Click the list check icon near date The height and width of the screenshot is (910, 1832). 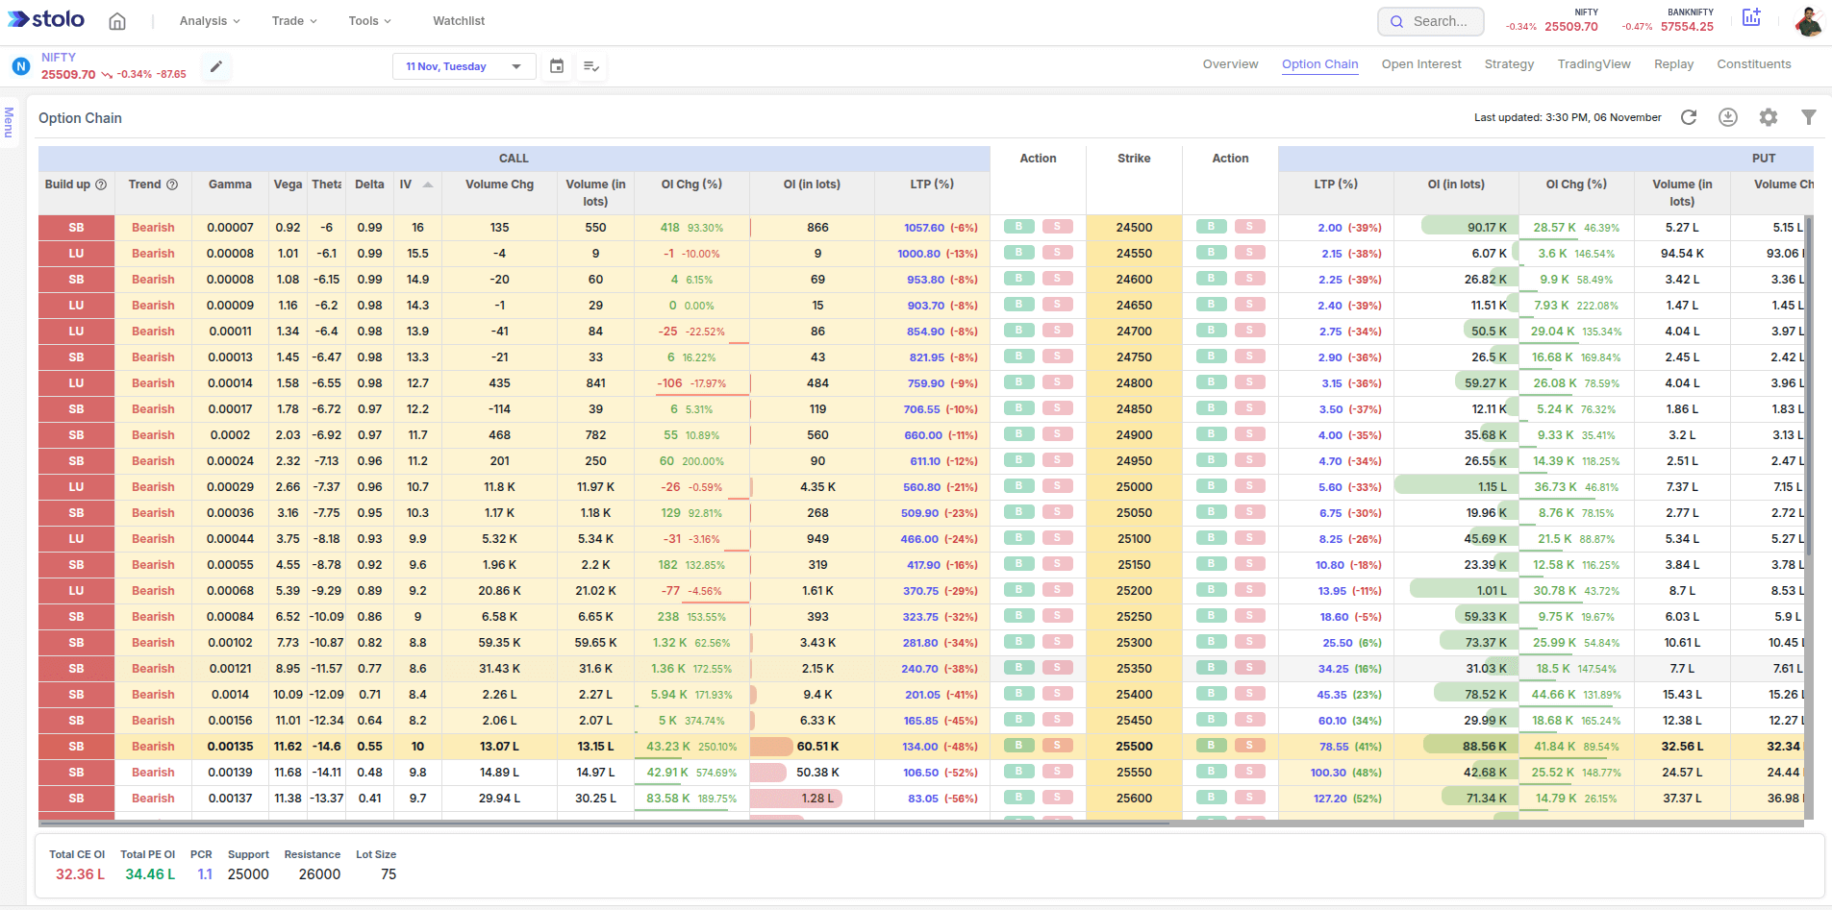(x=591, y=66)
